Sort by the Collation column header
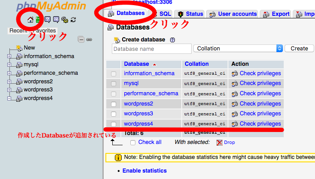The image size is (315, 179). pos(196,64)
